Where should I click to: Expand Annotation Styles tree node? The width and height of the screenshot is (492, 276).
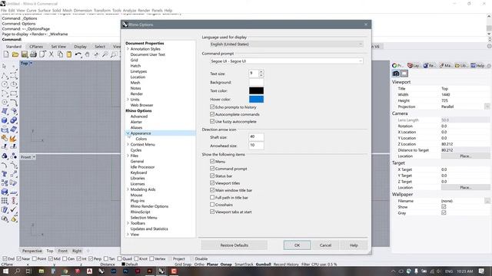128,49
